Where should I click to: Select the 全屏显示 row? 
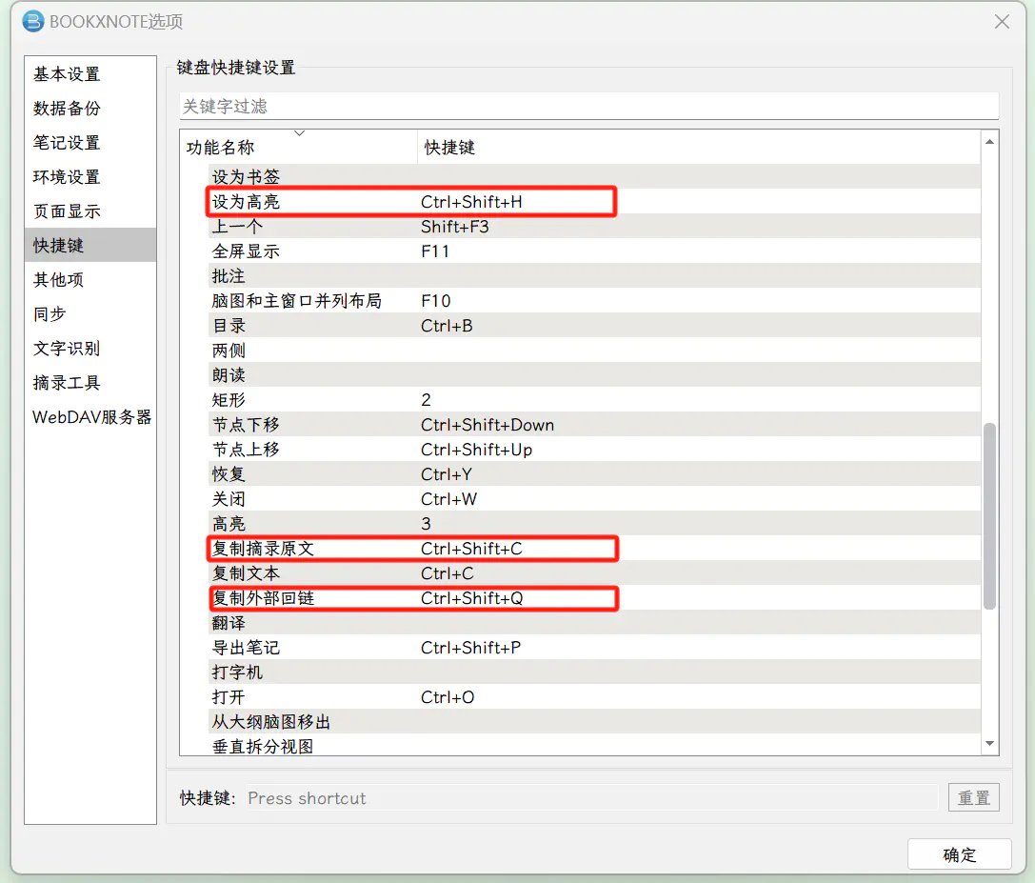tap(594, 251)
